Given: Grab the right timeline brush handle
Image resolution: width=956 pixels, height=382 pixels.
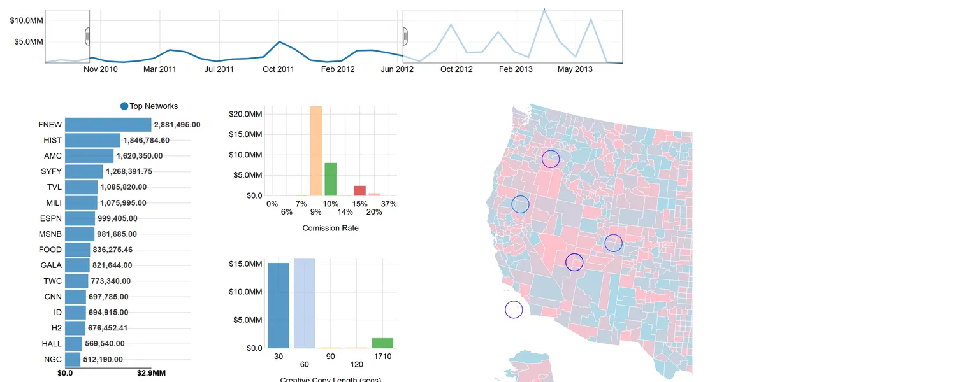Looking at the screenshot, I should (405, 36).
